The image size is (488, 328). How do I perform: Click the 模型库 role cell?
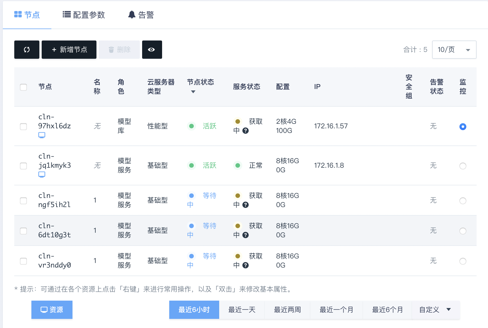(124, 126)
